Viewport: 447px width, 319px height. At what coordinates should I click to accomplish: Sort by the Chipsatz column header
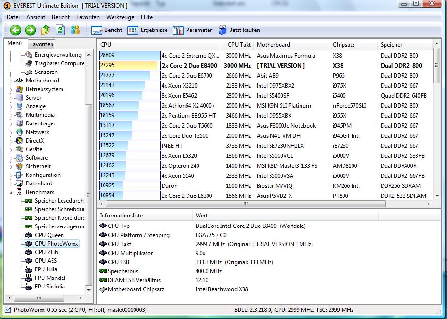[x=353, y=45]
